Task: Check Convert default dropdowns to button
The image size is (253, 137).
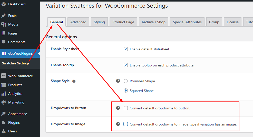Action: pyautogui.click(x=126, y=108)
